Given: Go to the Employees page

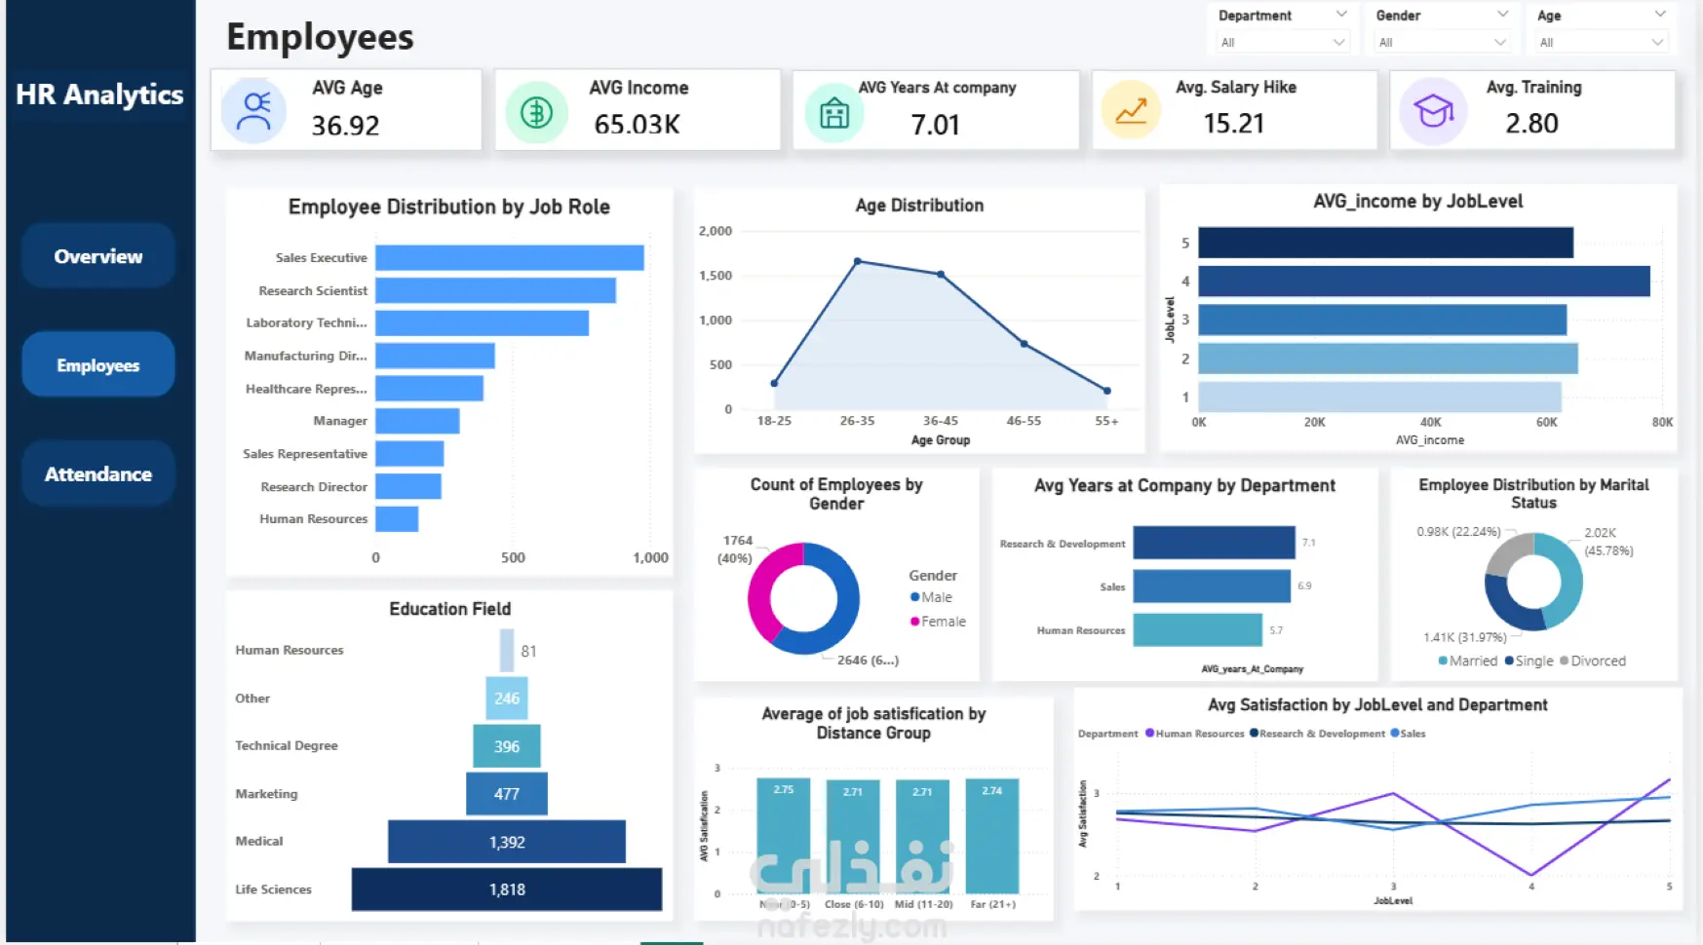Looking at the screenshot, I should tap(98, 365).
